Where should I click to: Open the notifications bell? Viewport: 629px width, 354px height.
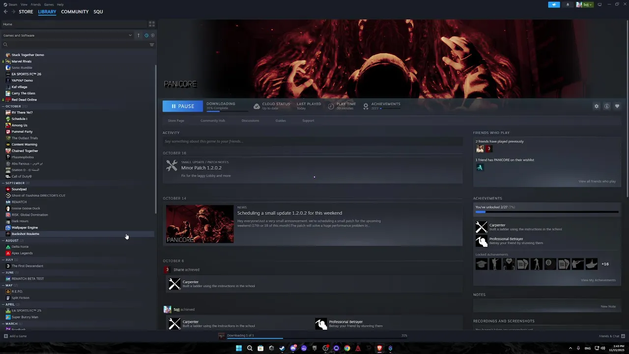pos(568,4)
